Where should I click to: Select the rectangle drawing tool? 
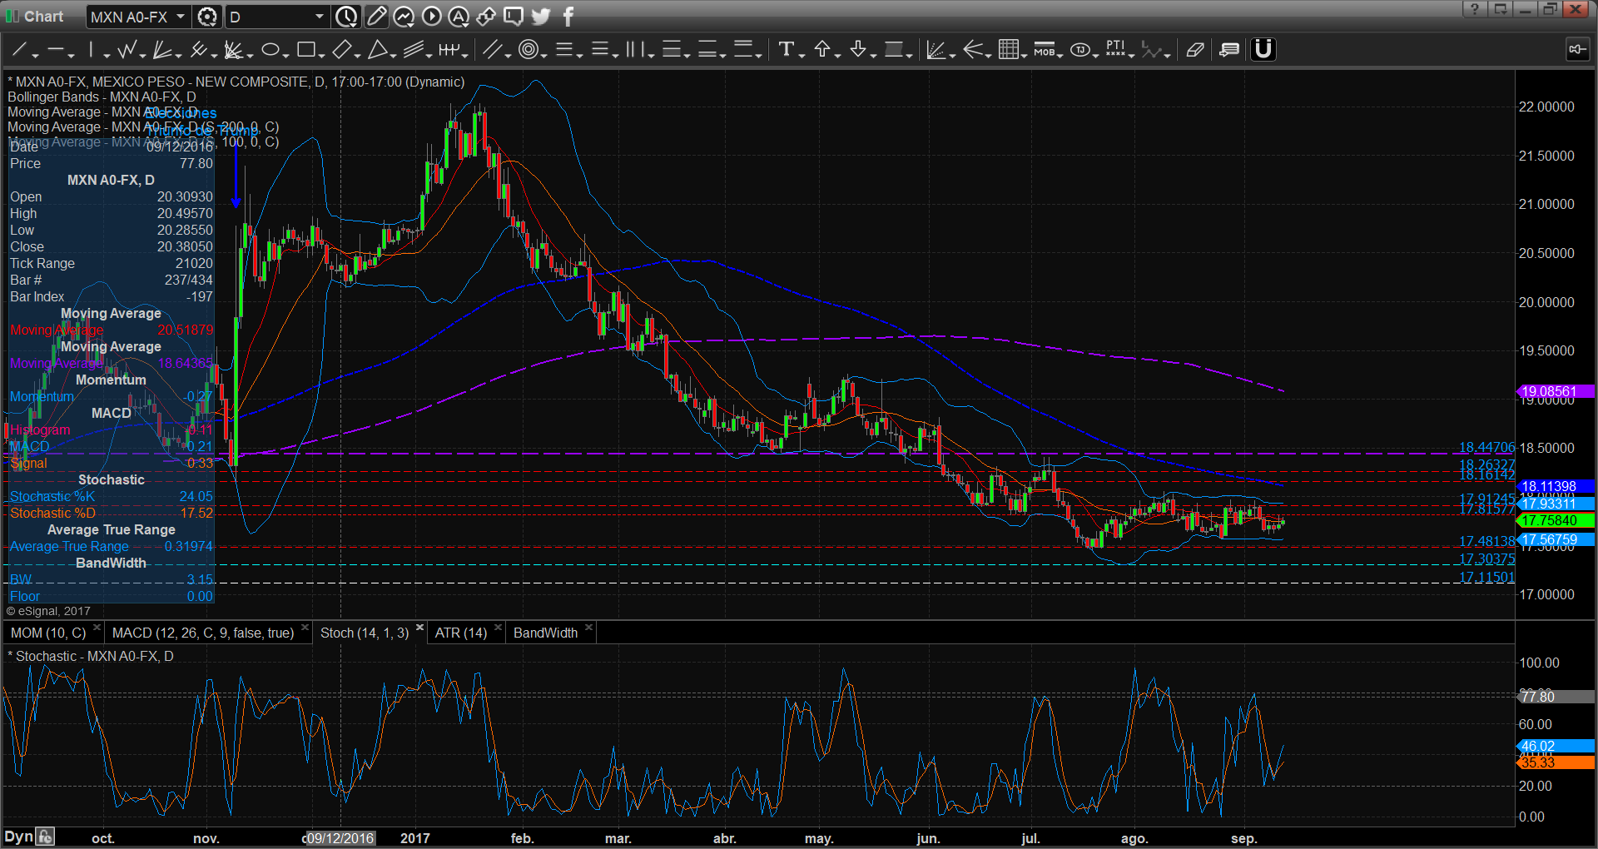tap(305, 50)
